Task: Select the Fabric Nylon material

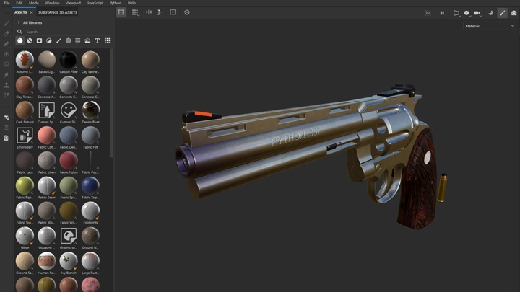Action: coord(69,161)
